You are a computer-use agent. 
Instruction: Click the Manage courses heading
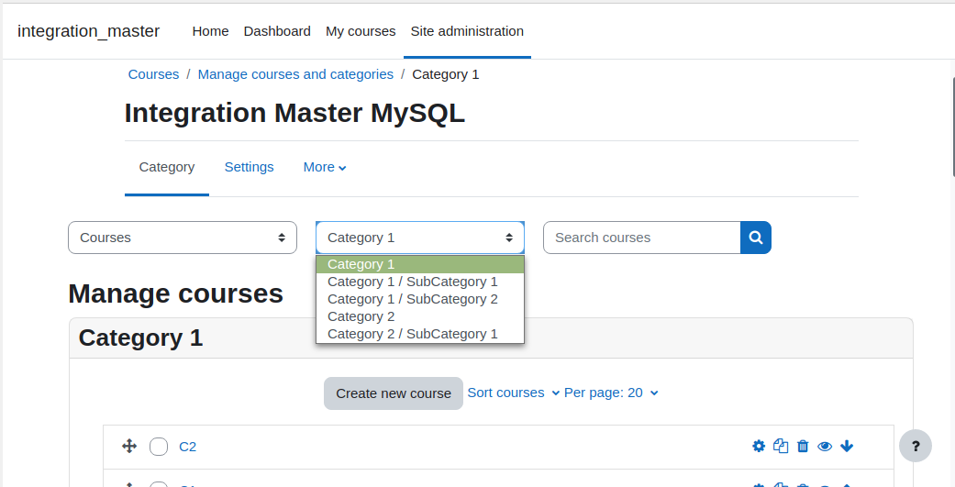pos(175,293)
